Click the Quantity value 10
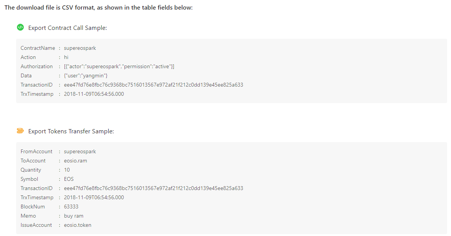This screenshot has width=451, height=236. [67, 170]
